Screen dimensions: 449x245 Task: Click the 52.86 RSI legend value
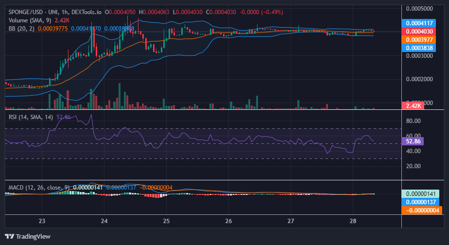64,117
